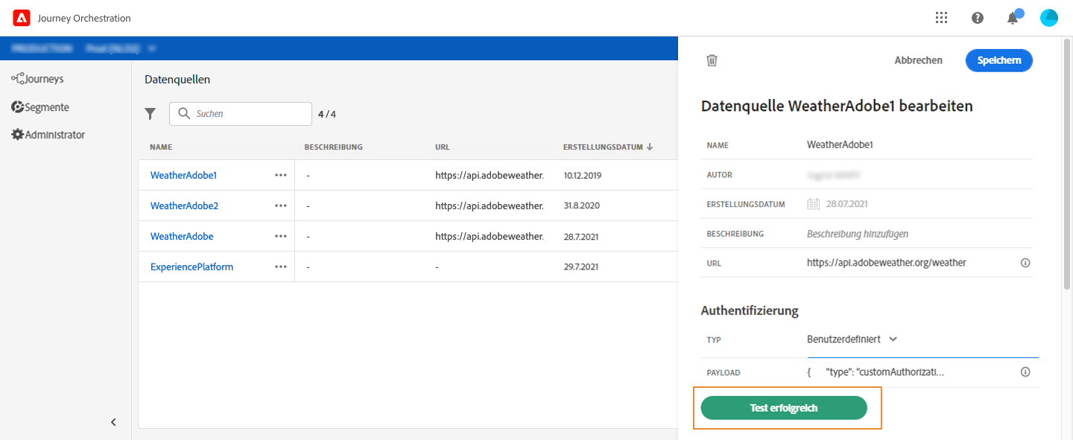
Task: Open Journeys in the sidebar
Action: click(37, 79)
